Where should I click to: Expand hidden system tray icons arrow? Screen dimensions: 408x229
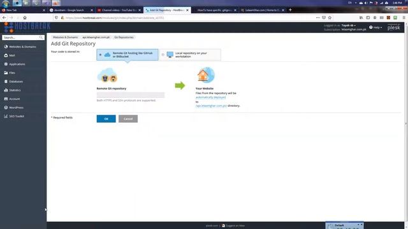(356, 3)
